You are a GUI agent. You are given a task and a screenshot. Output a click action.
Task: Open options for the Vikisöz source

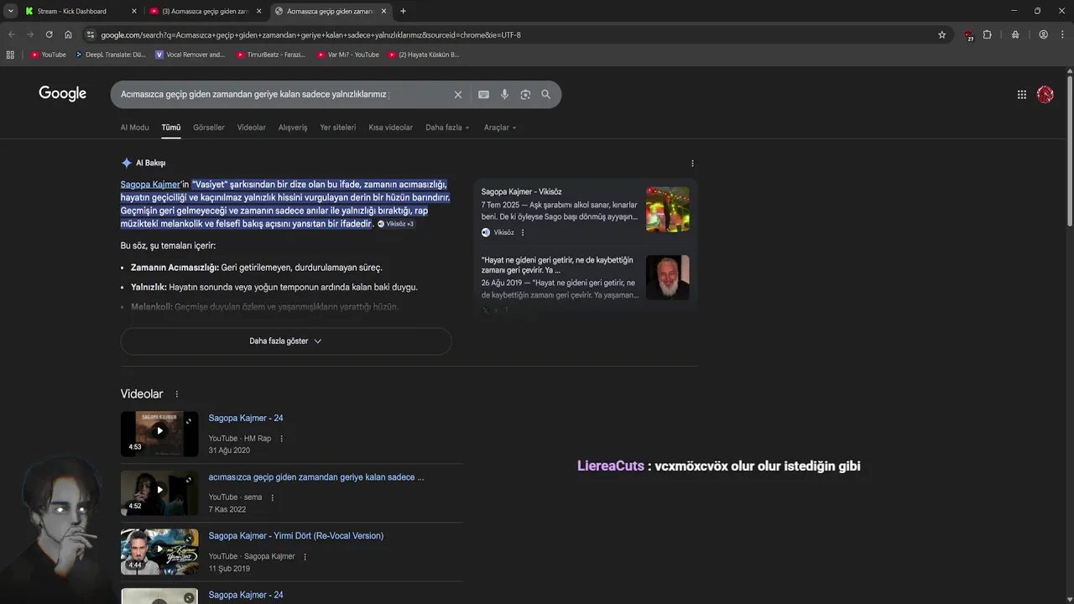pyautogui.click(x=523, y=232)
